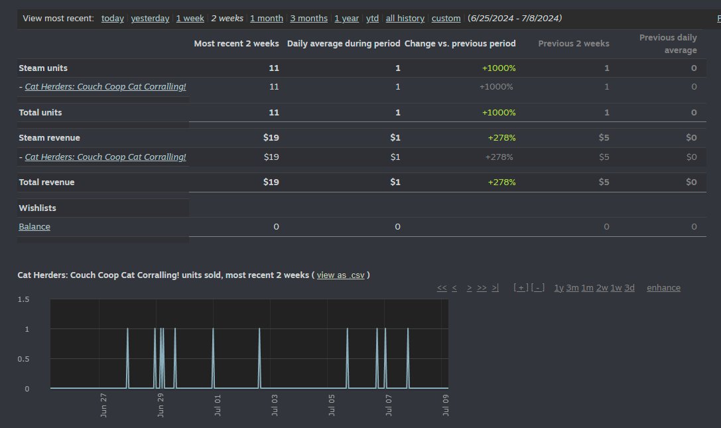The image size is (721, 428).
Task: Open Cat Herders link under Steam revenue
Action: (x=105, y=157)
